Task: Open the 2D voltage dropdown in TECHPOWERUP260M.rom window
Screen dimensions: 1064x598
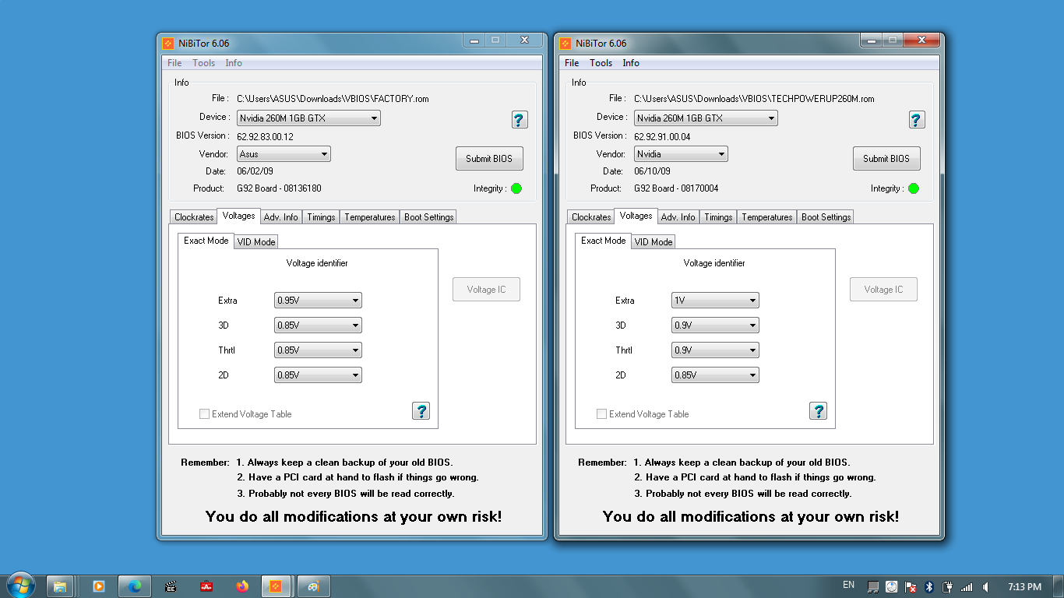Action: click(715, 375)
